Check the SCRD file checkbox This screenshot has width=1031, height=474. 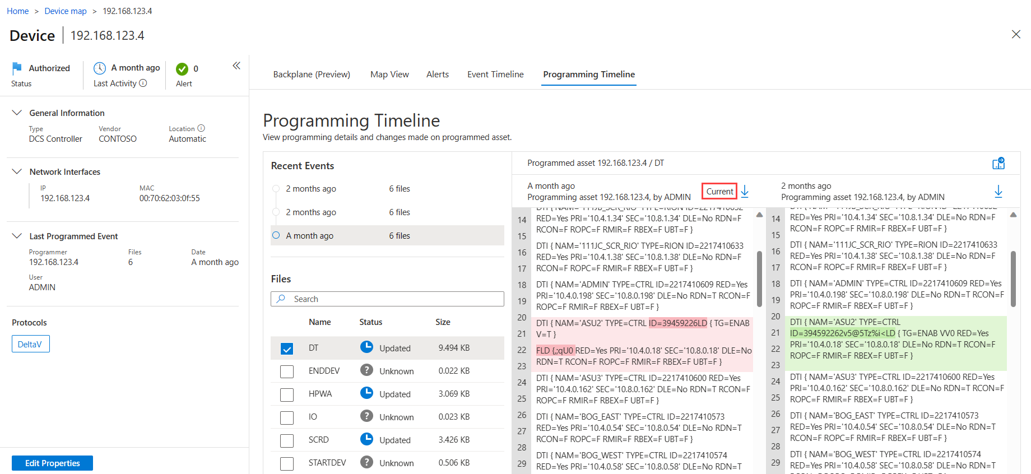pyautogui.click(x=287, y=440)
